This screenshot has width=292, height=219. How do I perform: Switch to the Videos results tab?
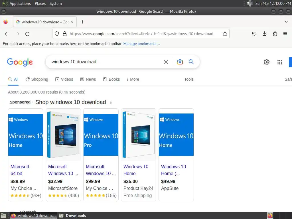[x=64, y=79]
